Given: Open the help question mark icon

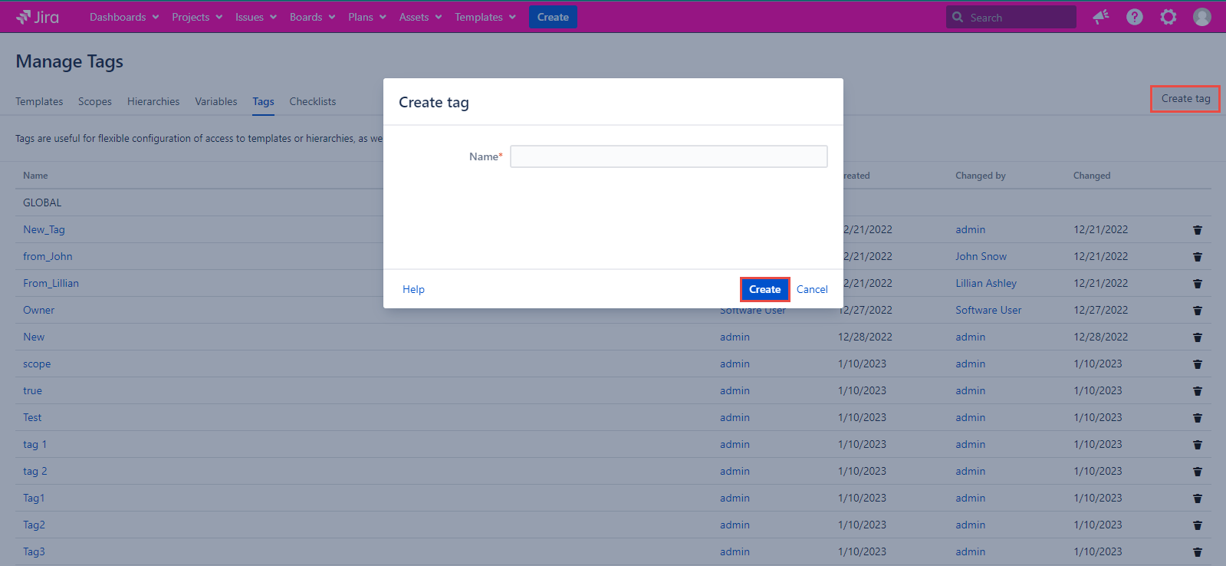Looking at the screenshot, I should (x=1135, y=17).
